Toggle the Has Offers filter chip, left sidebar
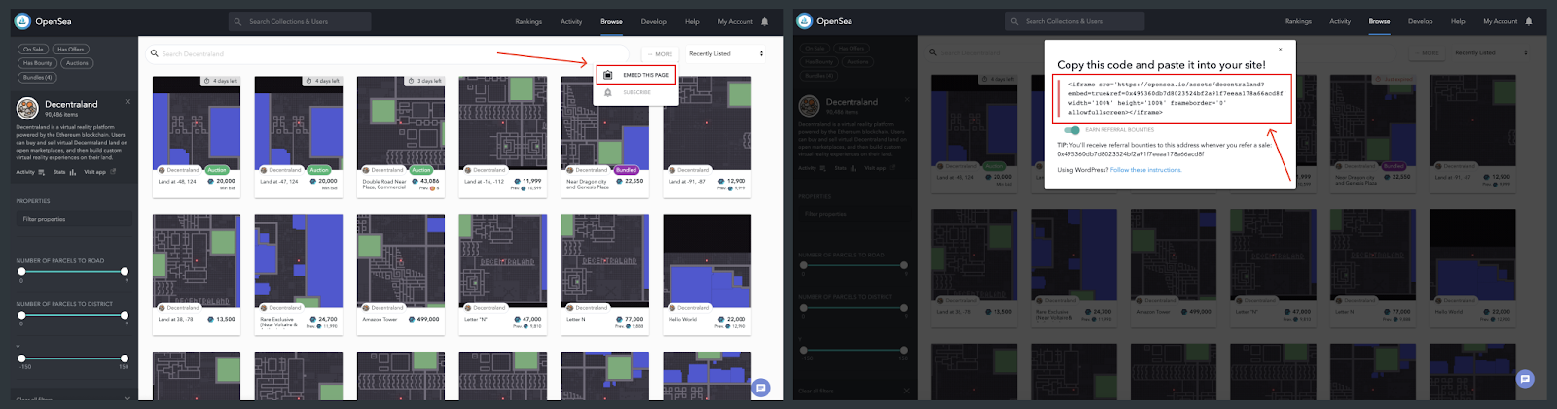Viewport: 1557px width, 409px height. click(x=70, y=49)
